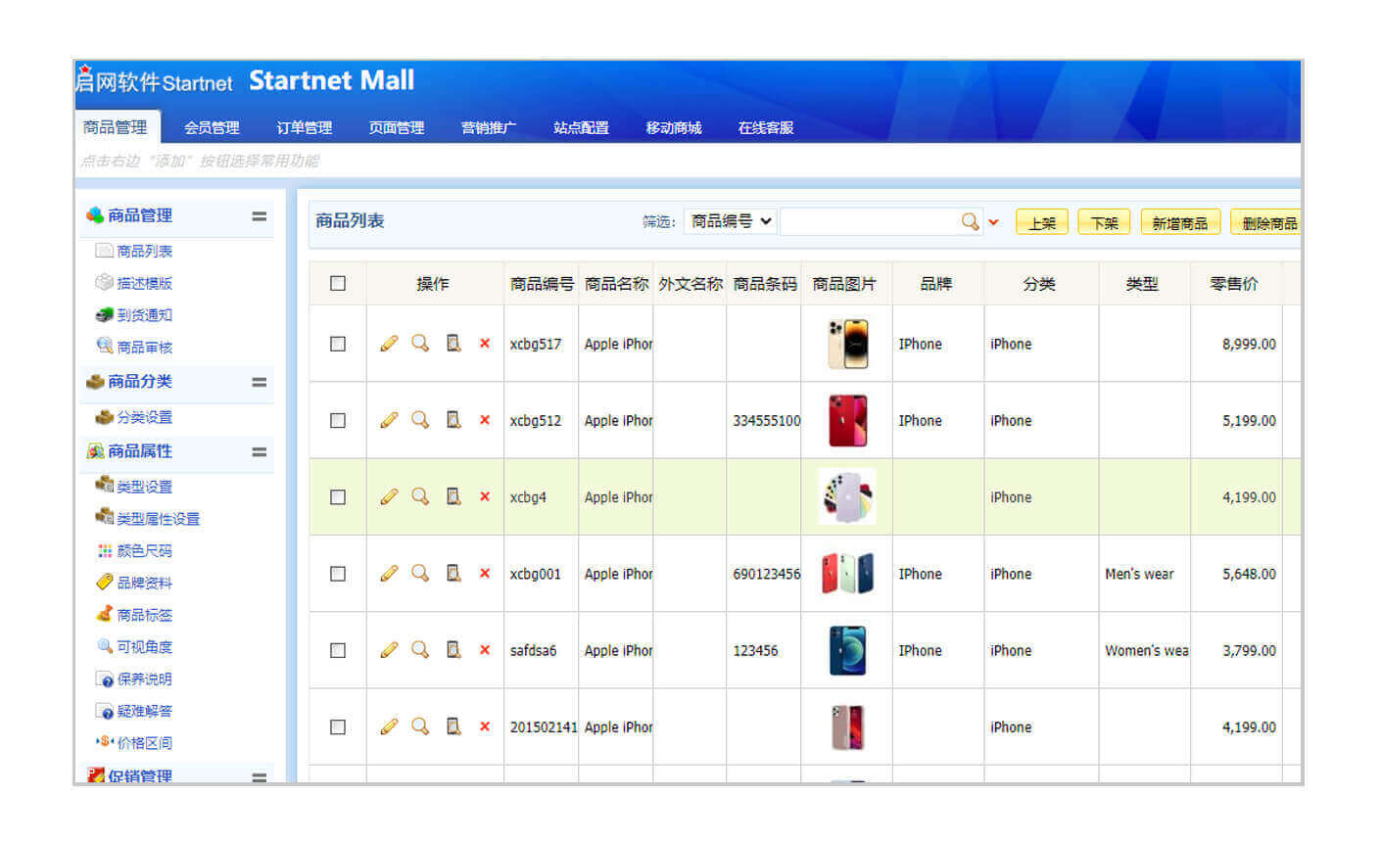Viewport: 1381px width, 842px height.
Task: Click the red delete X for xcbg4
Action: click(x=485, y=496)
